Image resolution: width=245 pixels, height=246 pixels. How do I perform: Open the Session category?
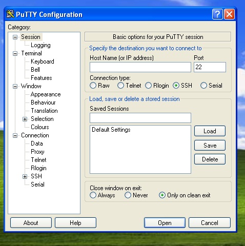click(31, 37)
